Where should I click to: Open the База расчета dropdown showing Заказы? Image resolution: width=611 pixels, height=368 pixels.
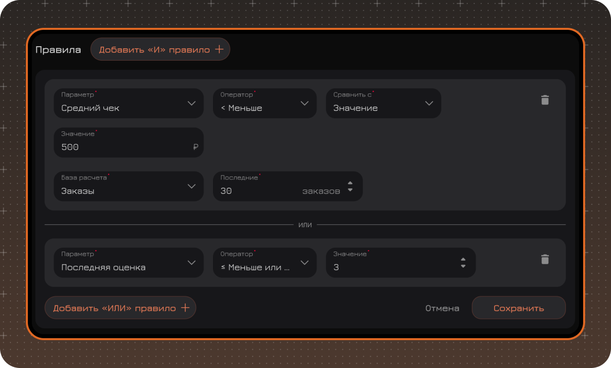pos(129,186)
